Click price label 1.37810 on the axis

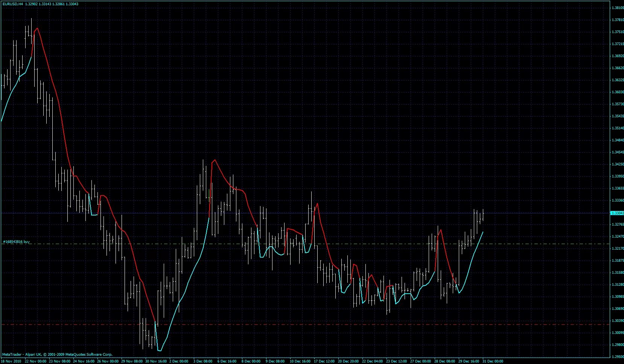point(618,20)
